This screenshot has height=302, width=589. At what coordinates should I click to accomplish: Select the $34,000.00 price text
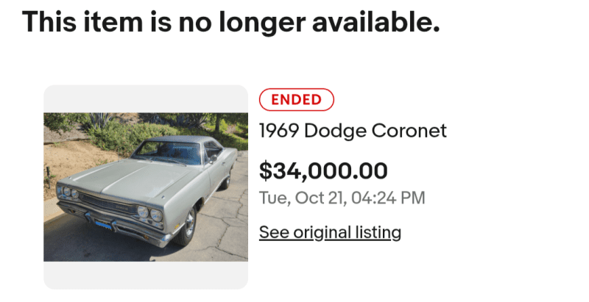coord(323,171)
